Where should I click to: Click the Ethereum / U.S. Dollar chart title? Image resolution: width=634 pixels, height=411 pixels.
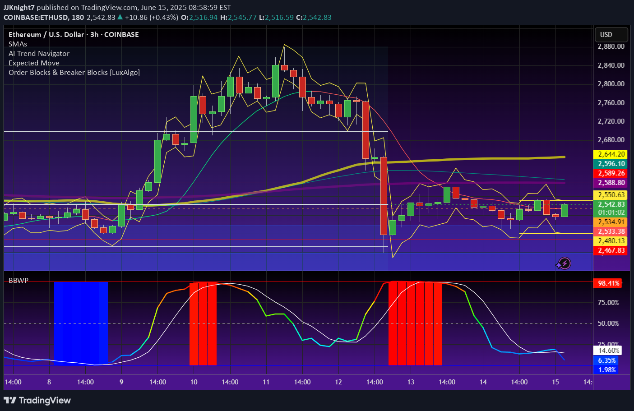tap(74, 34)
